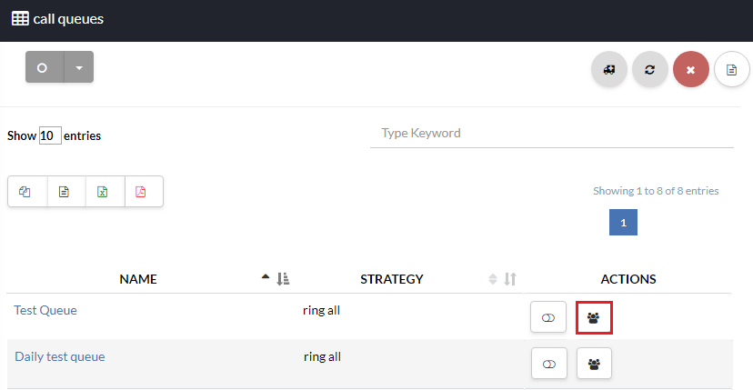753x390 pixels.
Task: Open agents group icon for Daily test queue
Action: pos(594,364)
